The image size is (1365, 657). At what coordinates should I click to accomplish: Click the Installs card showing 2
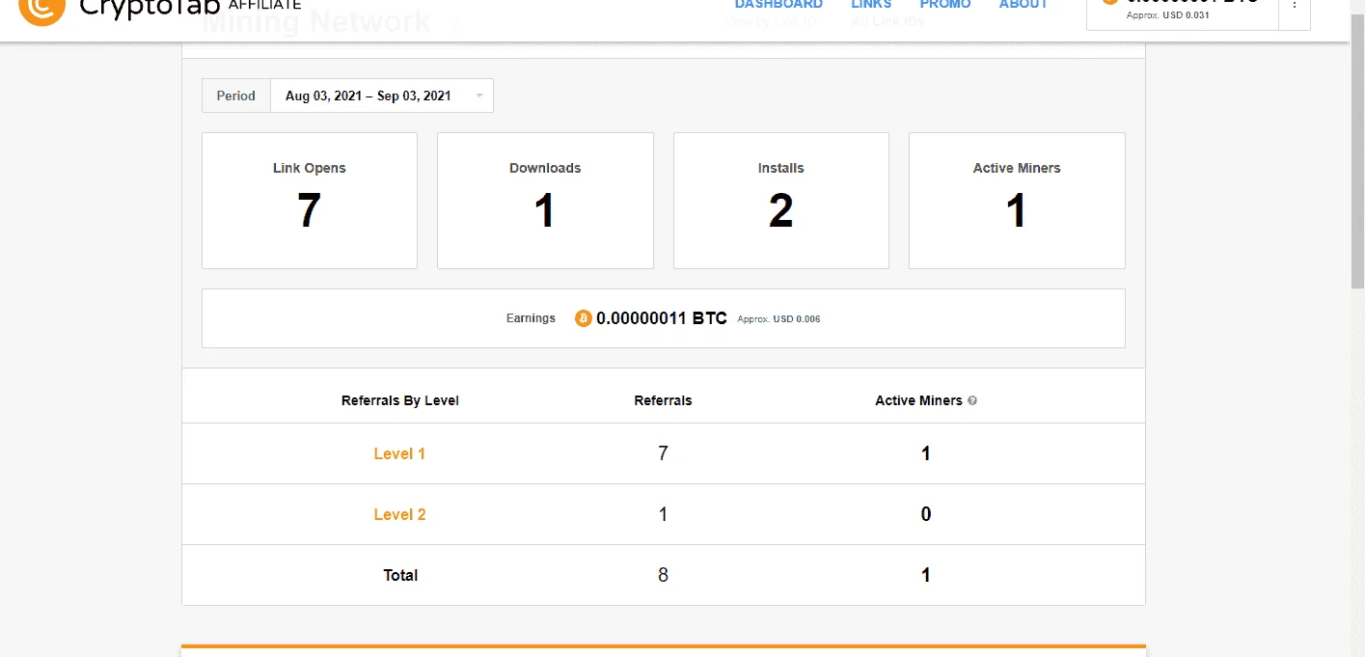click(x=781, y=201)
